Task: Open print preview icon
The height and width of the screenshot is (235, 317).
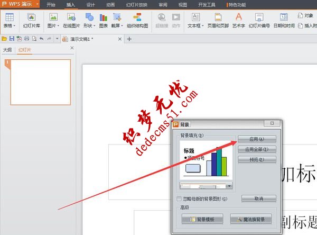Action: (34, 39)
